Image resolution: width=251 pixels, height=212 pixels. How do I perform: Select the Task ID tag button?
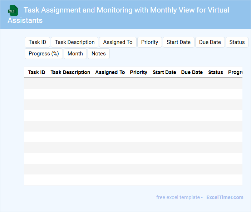coord(38,42)
